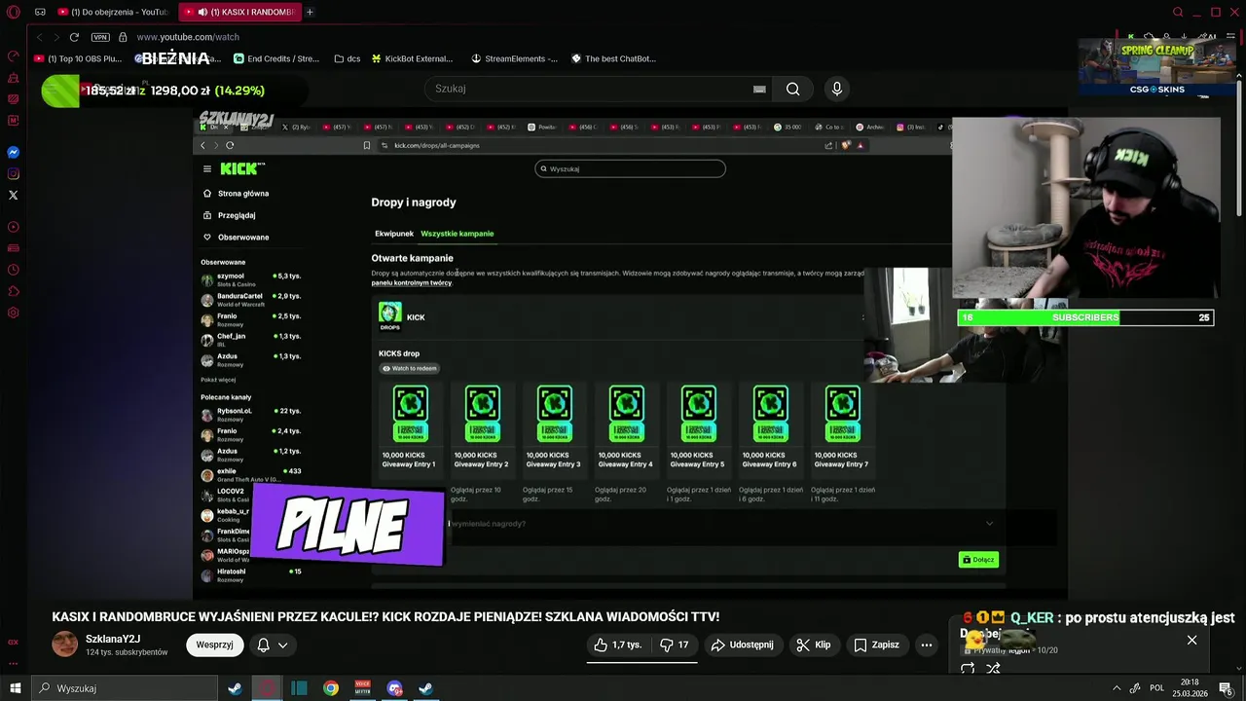Image resolution: width=1246 pixels, height=701 pixels.
Task: Show hidden system tray icons chevron
Action: [x=1116, y=688]
